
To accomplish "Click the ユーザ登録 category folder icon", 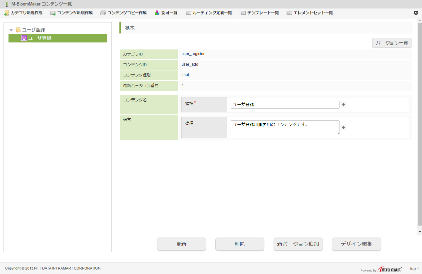I will pyautogui.click(x=18, y=30).
